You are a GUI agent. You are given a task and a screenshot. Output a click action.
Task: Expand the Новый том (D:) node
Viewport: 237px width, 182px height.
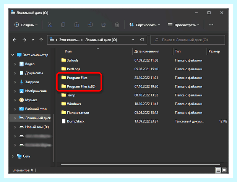tap(15, 127)
